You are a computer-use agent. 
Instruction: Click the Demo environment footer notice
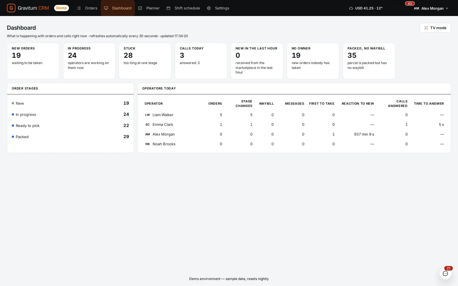click(229, 279)
